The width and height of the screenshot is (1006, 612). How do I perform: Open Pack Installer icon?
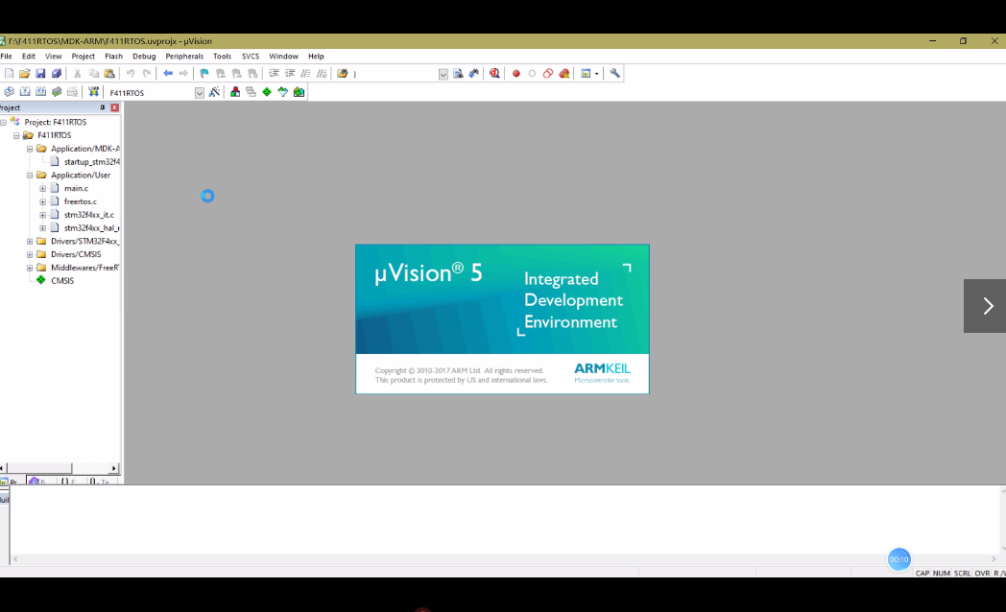299,92
